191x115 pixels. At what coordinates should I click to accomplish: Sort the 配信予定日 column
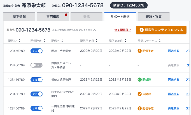point(97,41)
